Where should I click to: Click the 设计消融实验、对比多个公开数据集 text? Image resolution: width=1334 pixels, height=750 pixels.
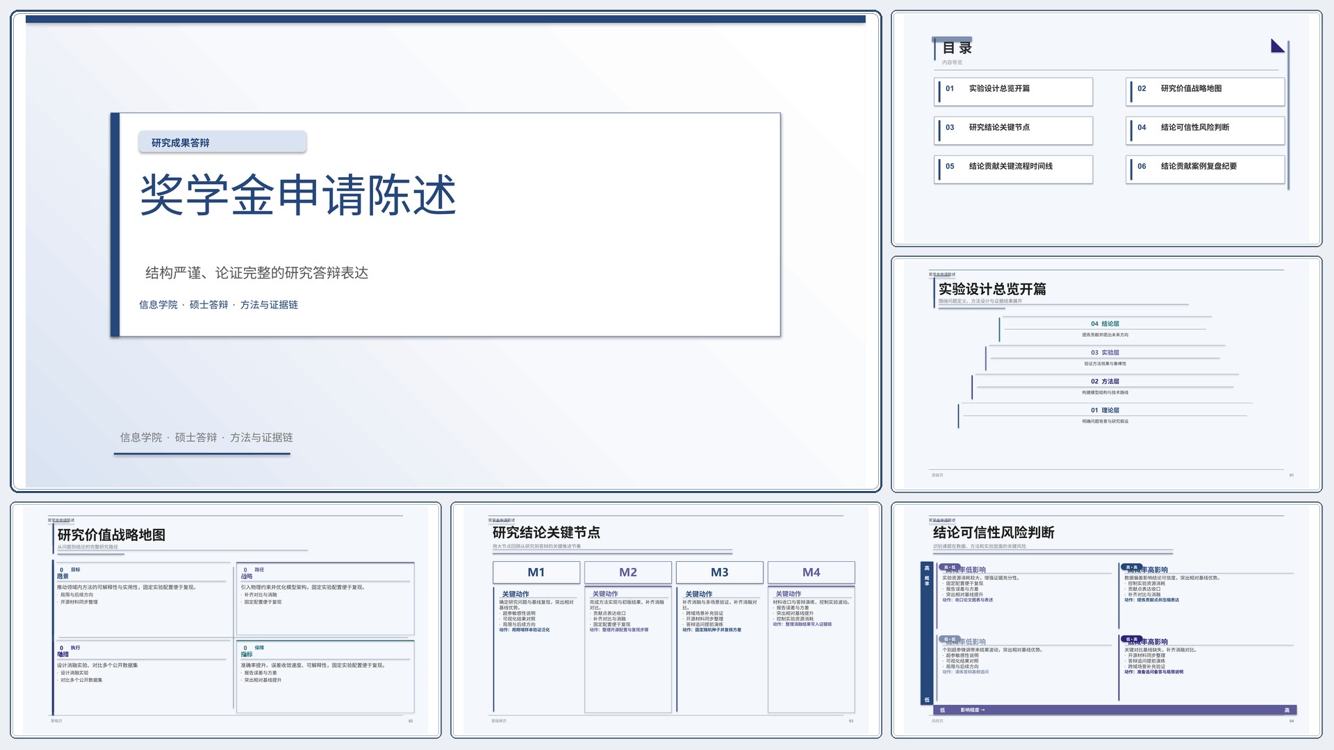coord(97,665)
